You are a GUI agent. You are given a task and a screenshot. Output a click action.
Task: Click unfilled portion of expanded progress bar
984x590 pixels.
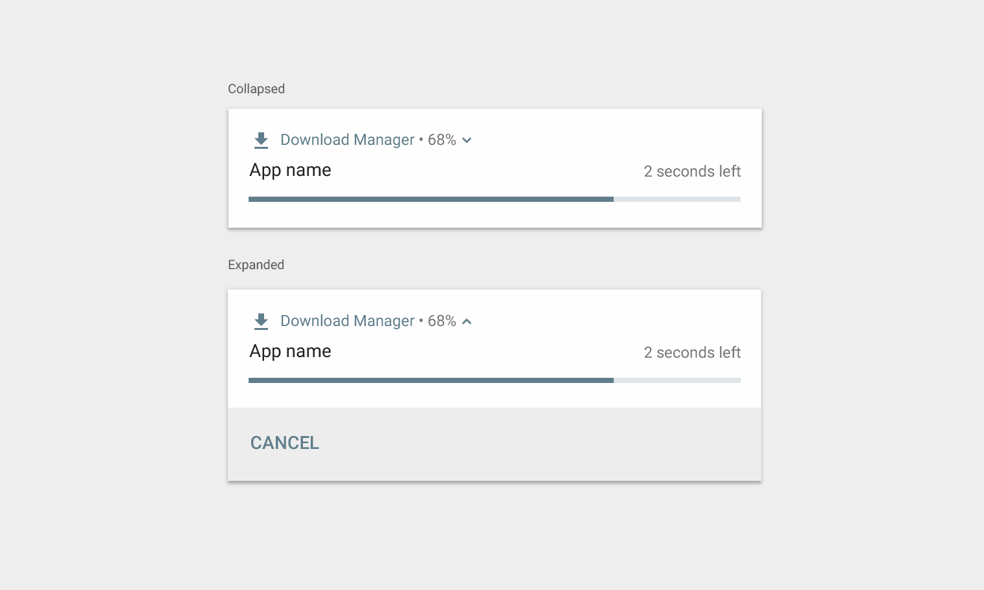677,380
